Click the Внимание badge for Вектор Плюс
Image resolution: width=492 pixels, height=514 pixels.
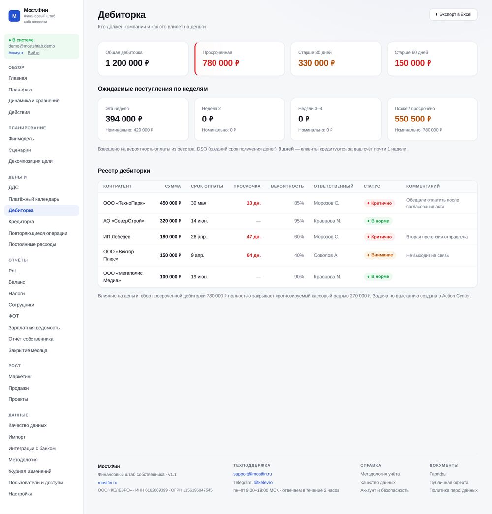pos(380,255)
